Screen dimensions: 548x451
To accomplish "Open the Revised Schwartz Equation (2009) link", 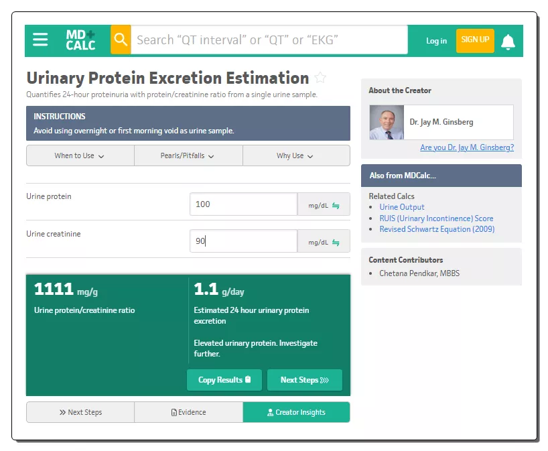I will click(x=437, y=229).
